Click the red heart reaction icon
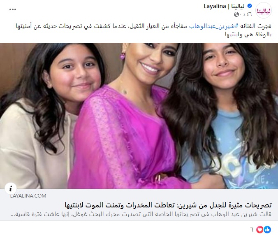Screen dimensions: 278x235 260,230
